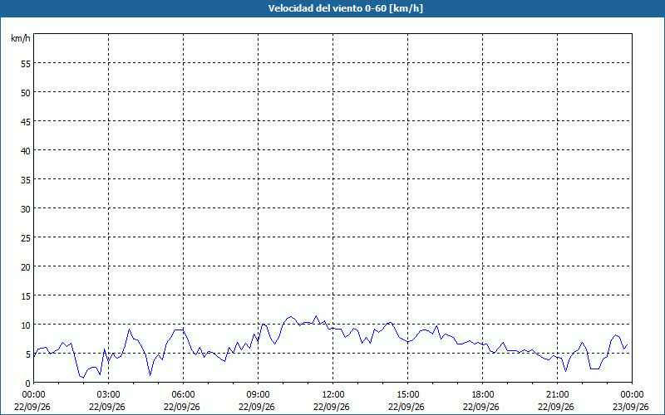This screenshot has width=665, height=415.
Task: Click the 35 value on the y-axis
Action: 26,180
